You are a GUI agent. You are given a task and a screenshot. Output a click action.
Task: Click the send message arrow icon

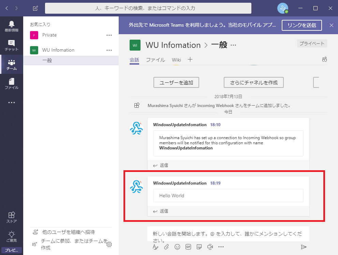point(304,247)
